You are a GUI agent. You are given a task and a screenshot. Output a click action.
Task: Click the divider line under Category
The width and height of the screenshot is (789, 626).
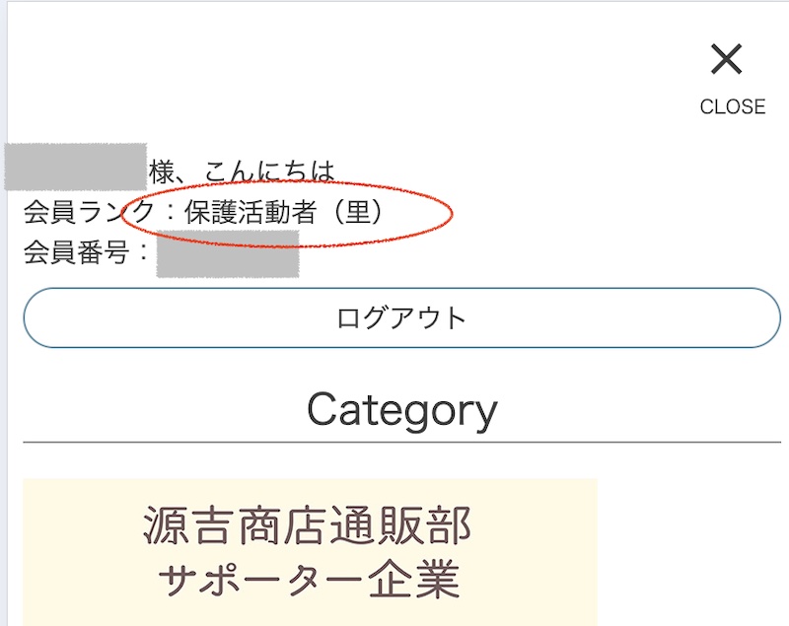click(401, 443)
